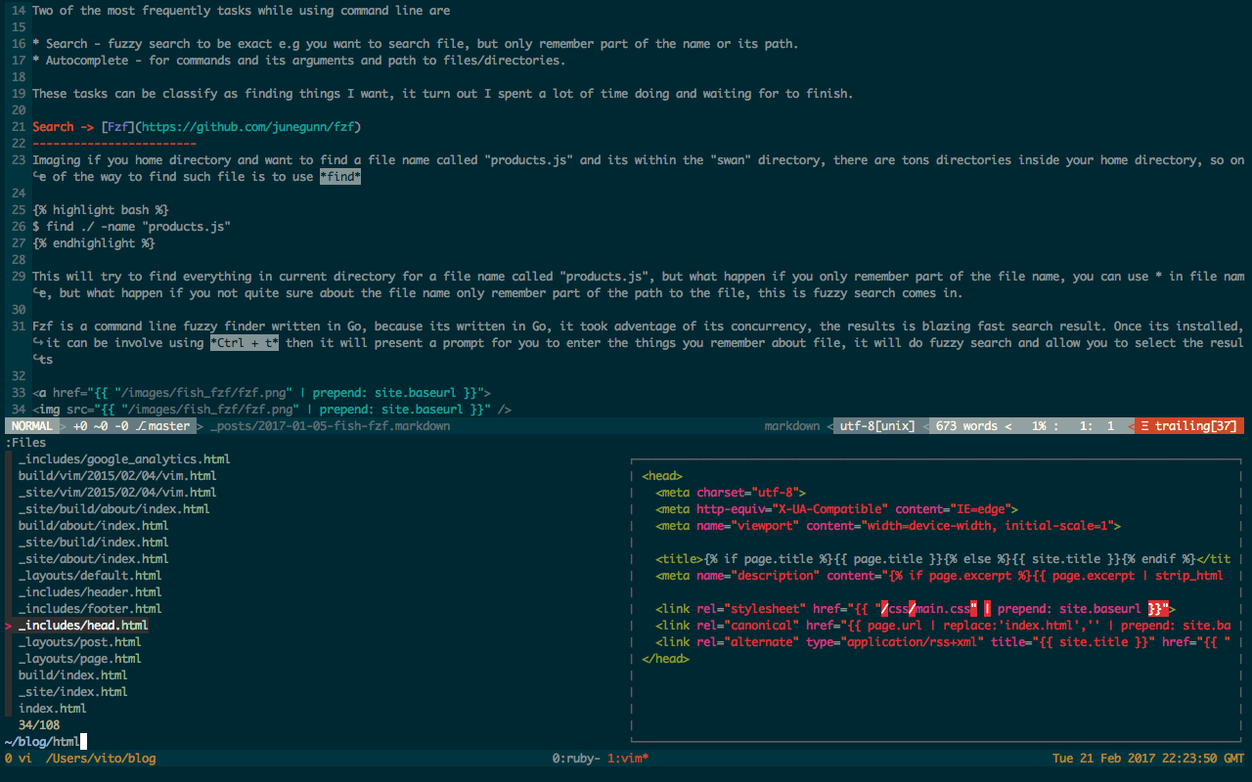Switch to tmux window 1:vim*
This screenshot has width=1252, height=782.
click(628, 758)
